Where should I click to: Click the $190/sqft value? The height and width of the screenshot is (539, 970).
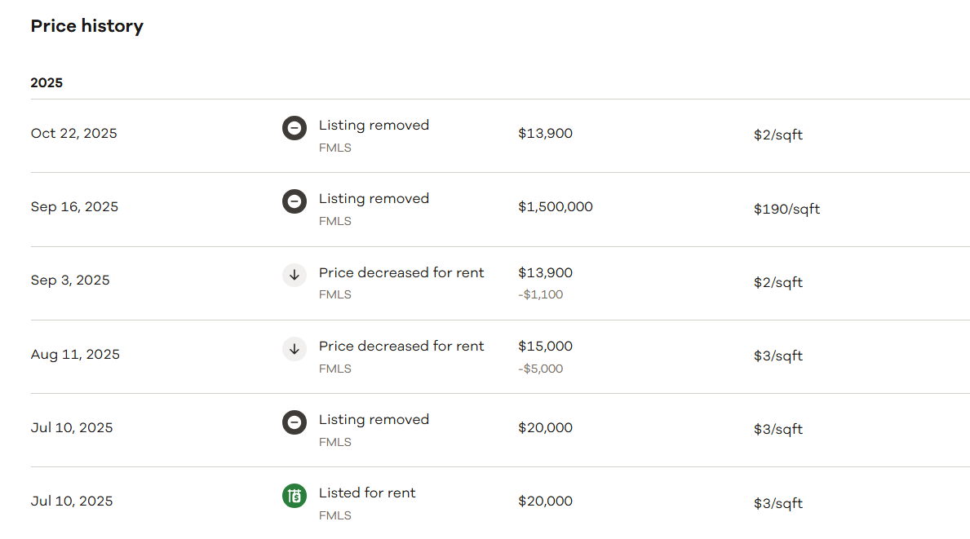tap(786, 209)
